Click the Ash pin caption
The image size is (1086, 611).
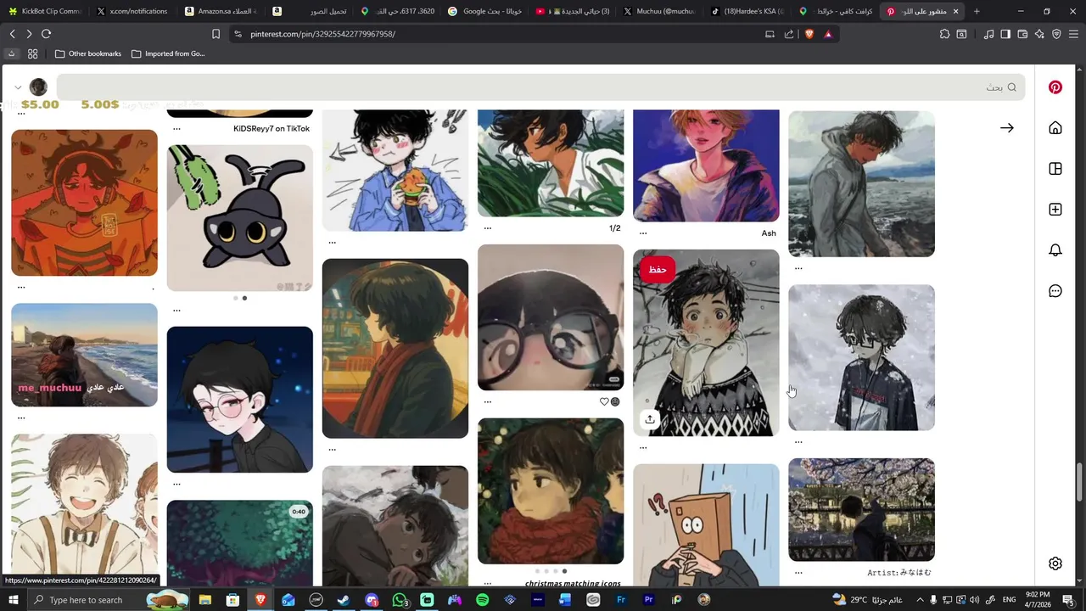tap(769, 233)
